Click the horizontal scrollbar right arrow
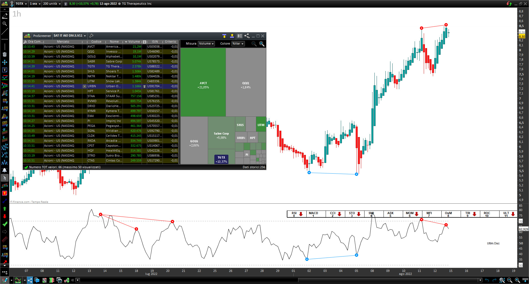This screenshot has height=284, width=529. click(480, 280)
